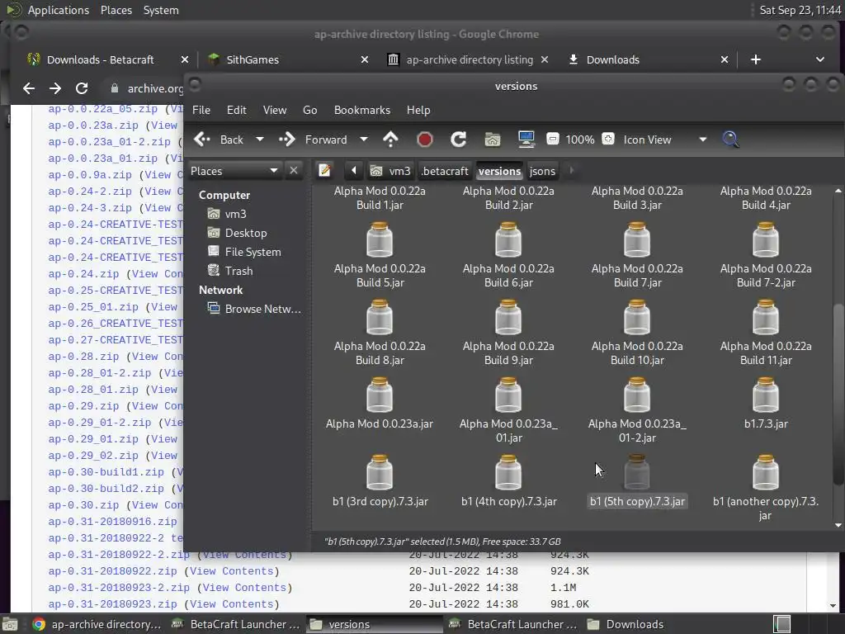This screenshot has width=845, height=634.
Task: Click the Forward navigation button
Action: (313, 140)
